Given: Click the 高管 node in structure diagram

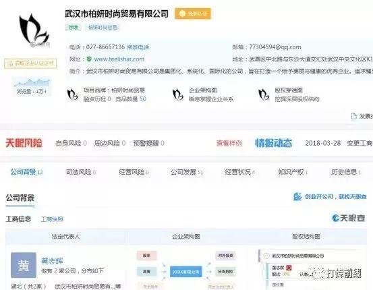Looking at the screenshot, I should 146,271.
